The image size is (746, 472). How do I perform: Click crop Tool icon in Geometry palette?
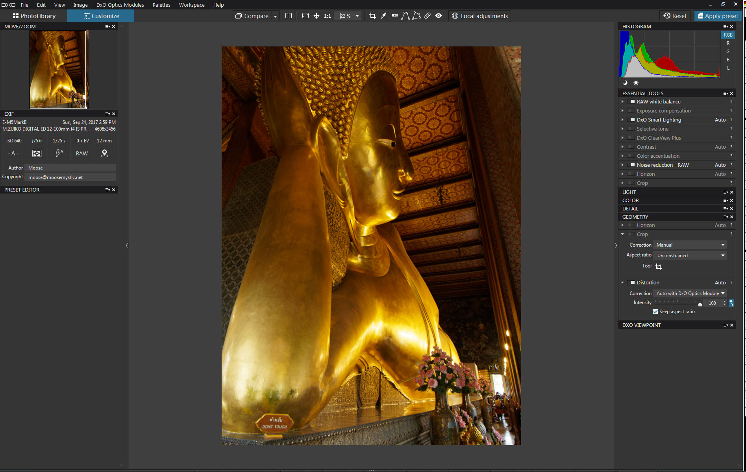pyautogui.click(x=658, y=267)
